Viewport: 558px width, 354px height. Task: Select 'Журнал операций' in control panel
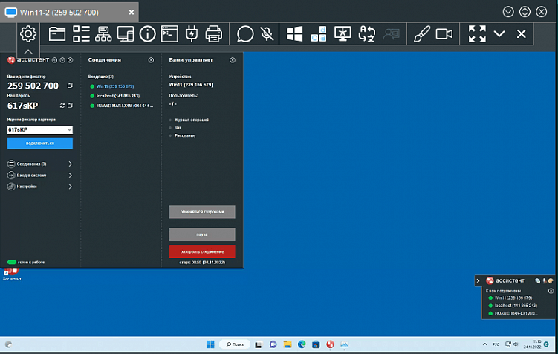click(188, 120)
